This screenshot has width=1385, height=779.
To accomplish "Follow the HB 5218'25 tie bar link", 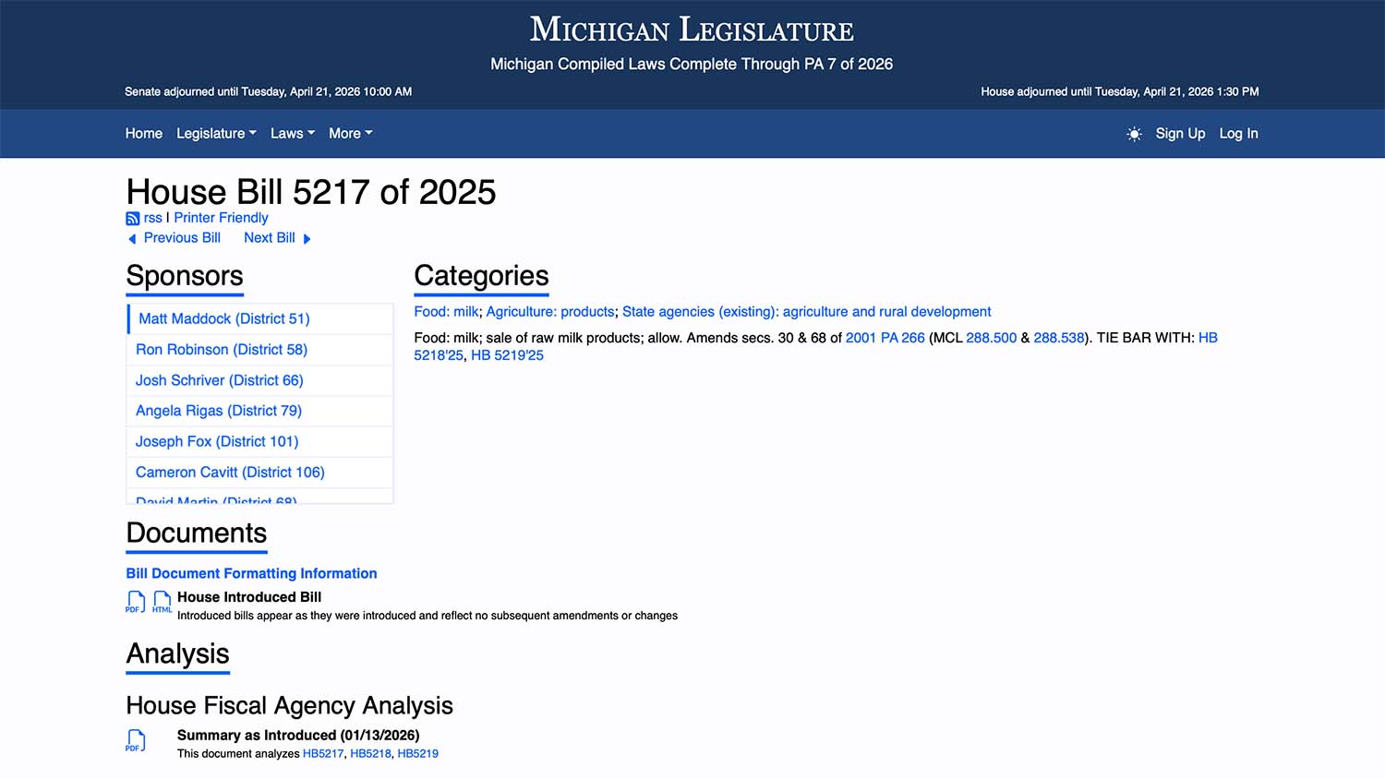I will [438, 355].
